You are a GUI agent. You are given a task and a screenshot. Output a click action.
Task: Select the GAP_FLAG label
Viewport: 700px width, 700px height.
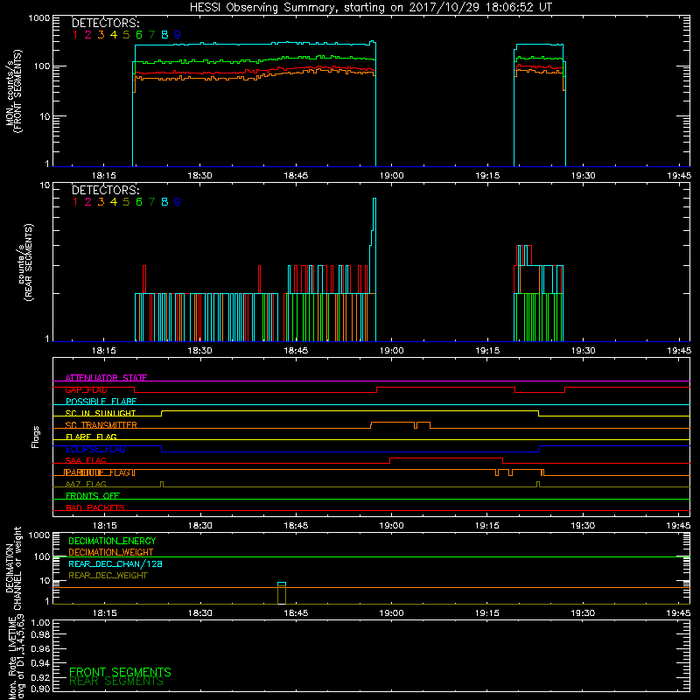(x=86, y=390)
